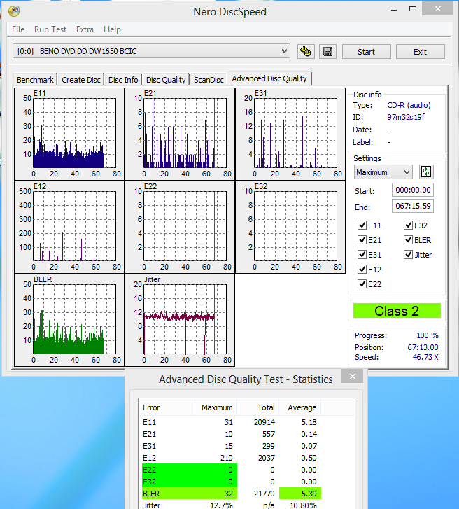Click the End time input field
Viewport: 459px width, 509px height.
[x=413, y=206]
